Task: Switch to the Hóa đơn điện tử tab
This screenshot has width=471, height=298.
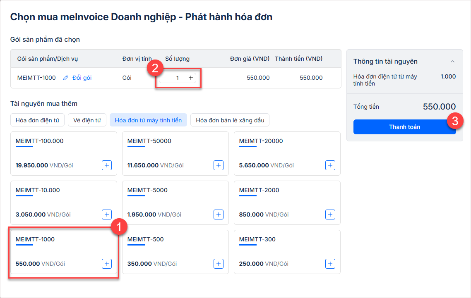Action: (37, 120)
